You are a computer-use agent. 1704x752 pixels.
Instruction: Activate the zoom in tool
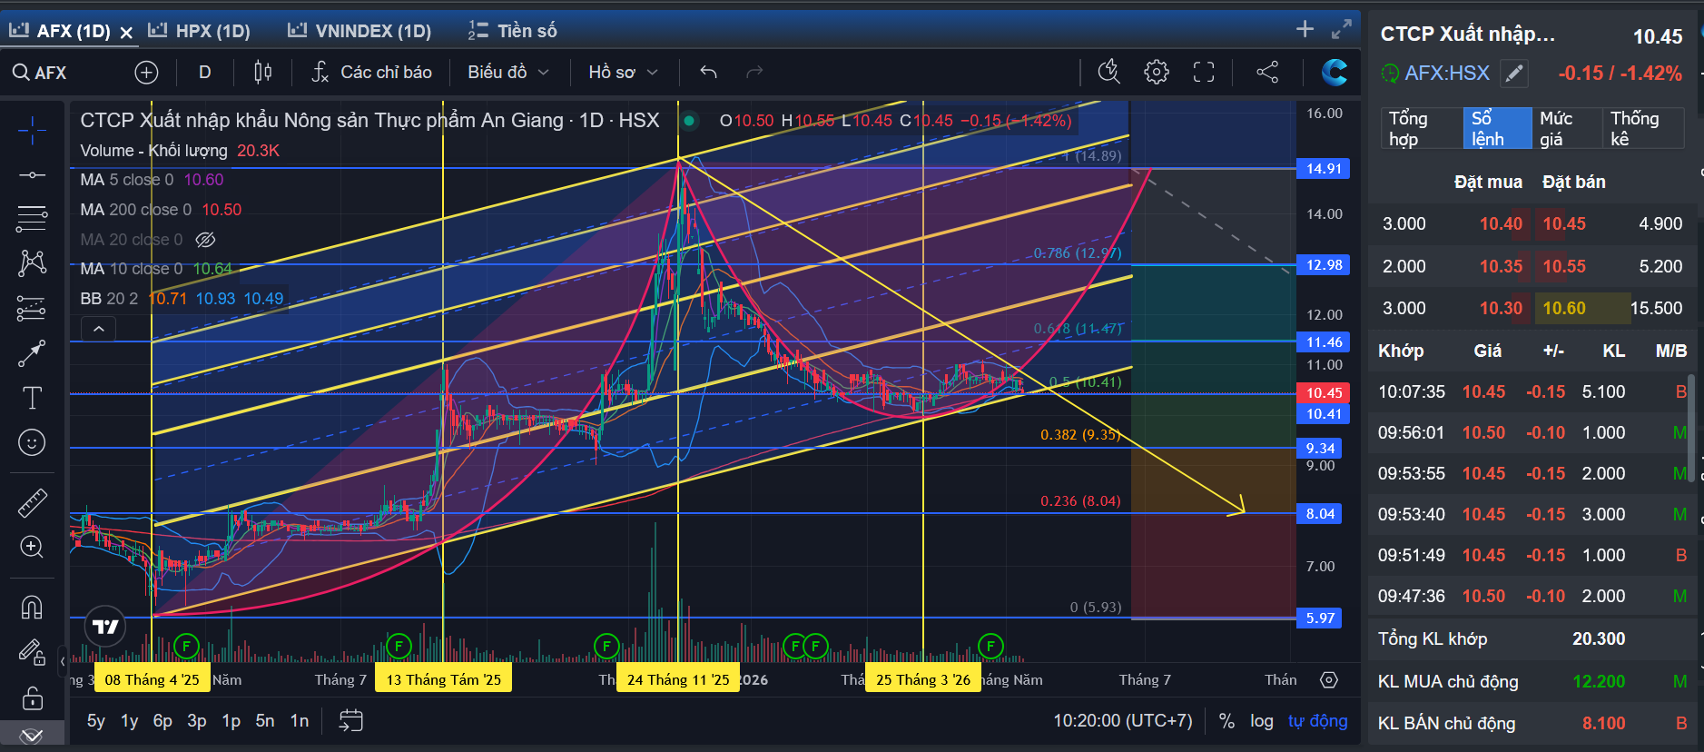click(x=32, y=547)
